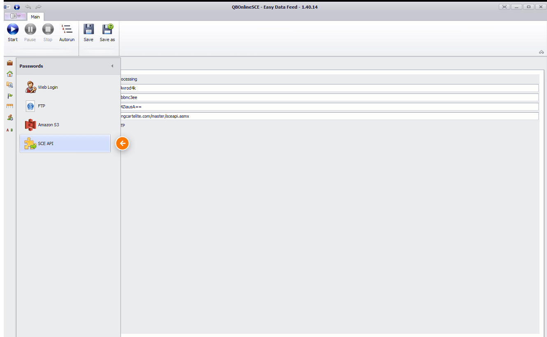Switch to the Main ribbon tab
This screenshot has height=337, width=547.
click(x=35, y=16)
